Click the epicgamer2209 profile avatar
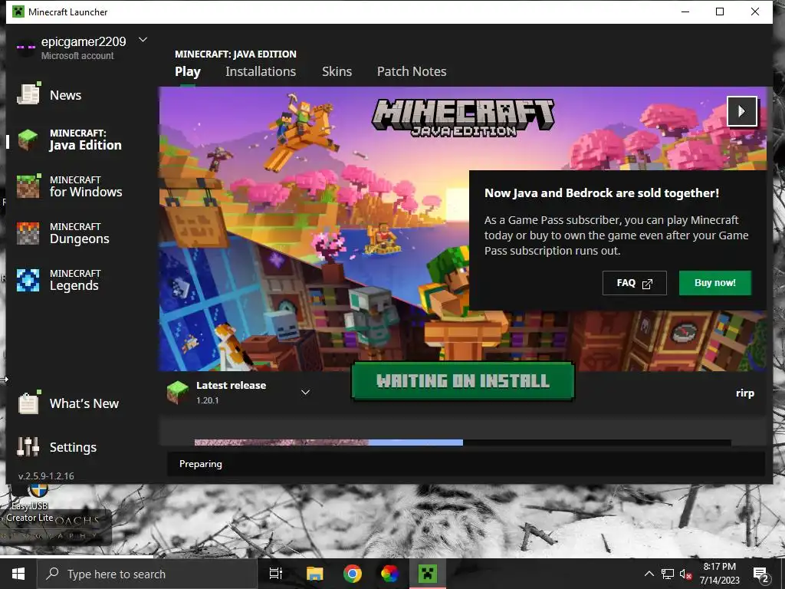785x589 pixels. tap(25, 47)
